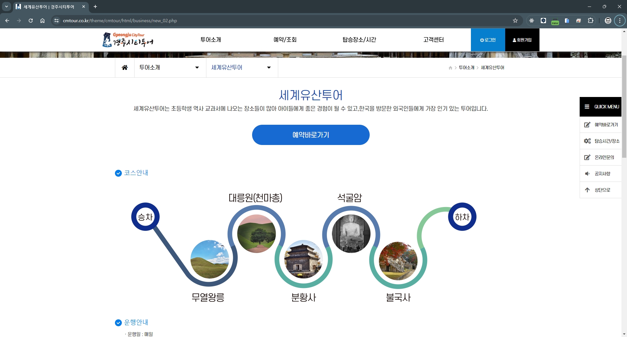Open the browser tab search chevron
627x337 pixels.
click(x=6, y=7)
